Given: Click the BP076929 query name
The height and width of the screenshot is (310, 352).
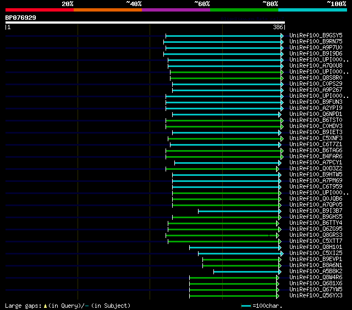Looking at the screenshot, I should tap(21, 18).
